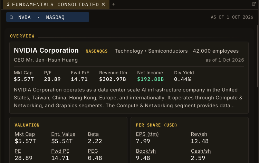Click the 0.48 PEG value
259x163 pixels.
pyautogui.click(x=95, y=158)
